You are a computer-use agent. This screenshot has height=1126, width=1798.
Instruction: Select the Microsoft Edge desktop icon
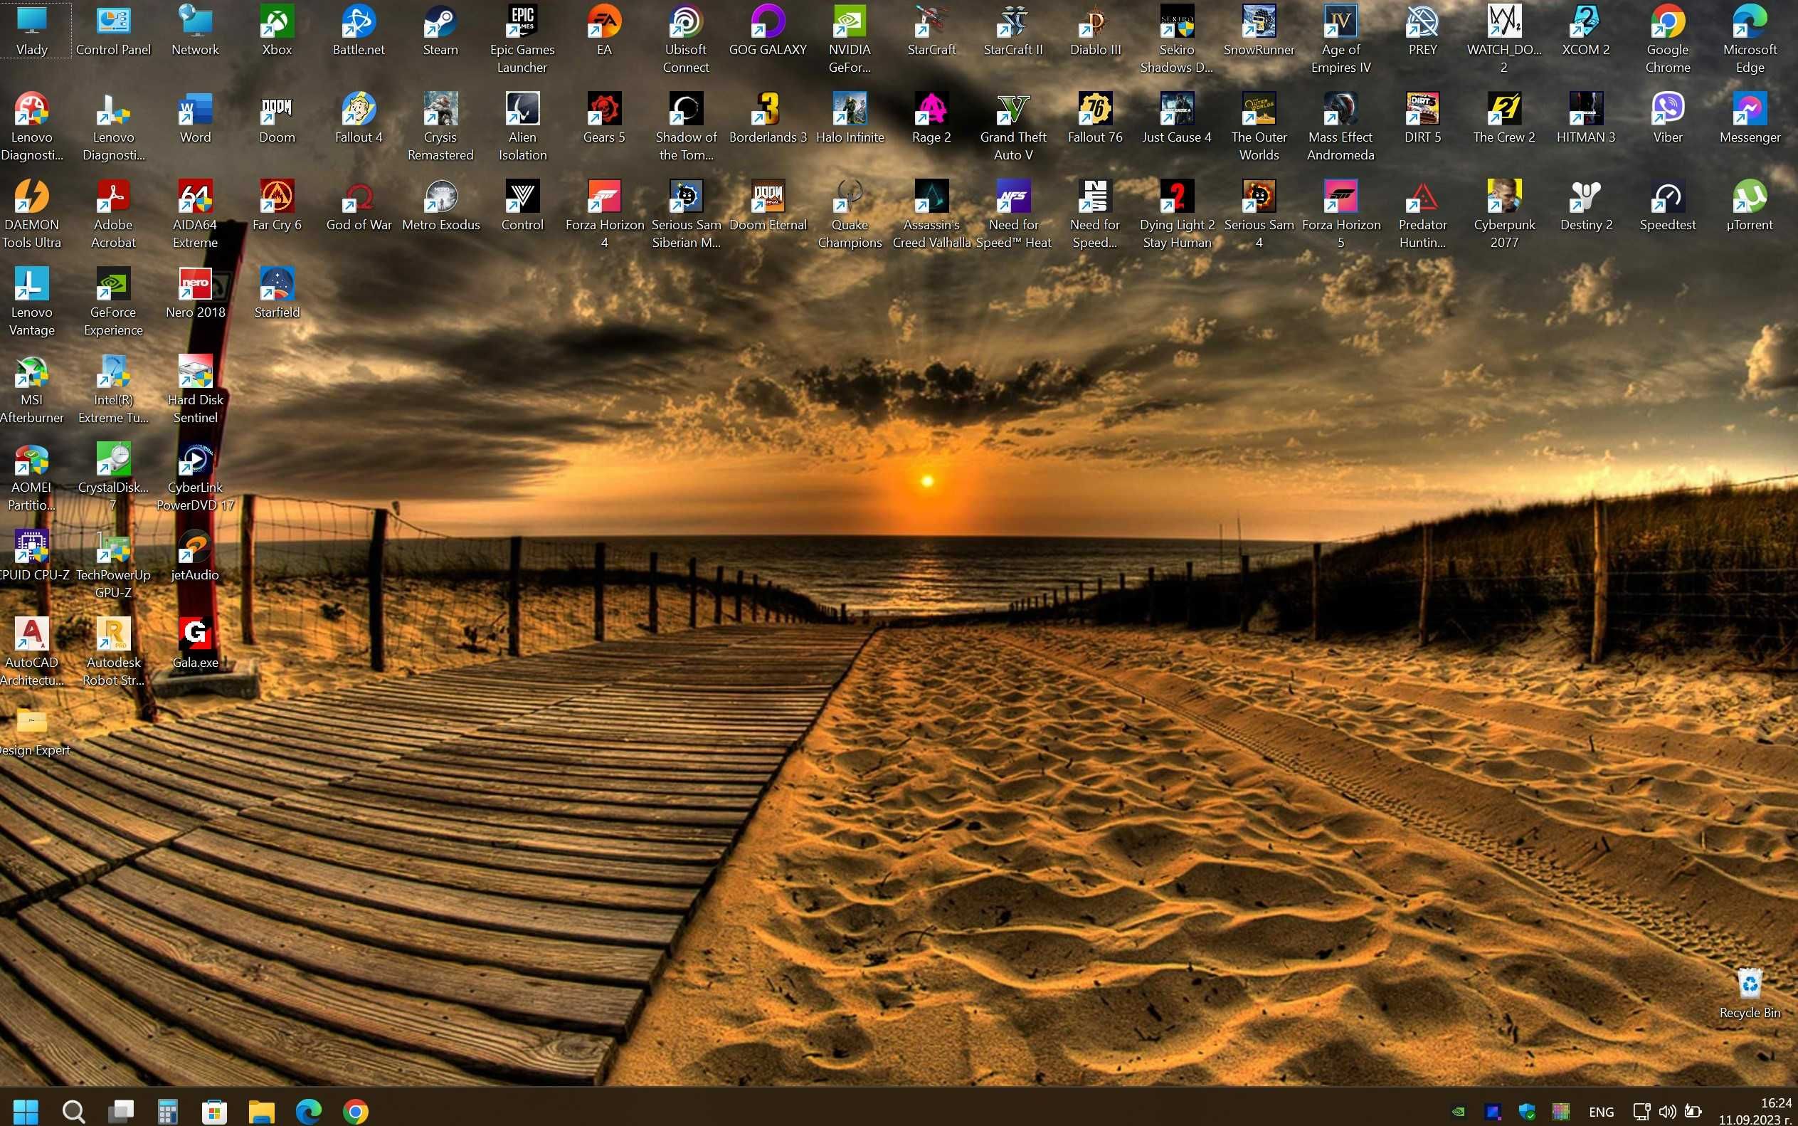click(x=1750, y=38)
